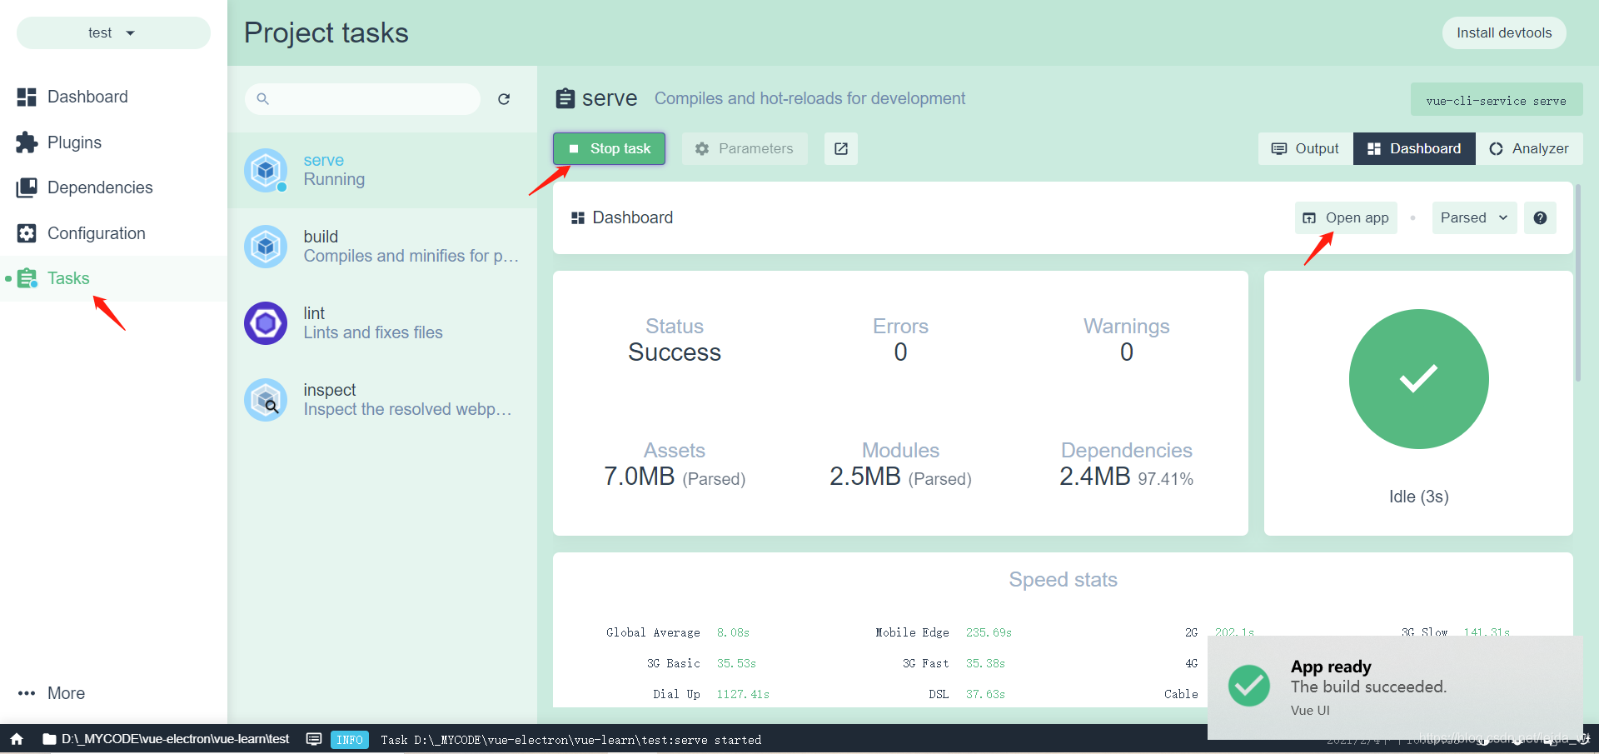The height and width of the screenshot is (754, 1599).
Task: Click the Idle (3s) status text
Action: point(1418,497)
